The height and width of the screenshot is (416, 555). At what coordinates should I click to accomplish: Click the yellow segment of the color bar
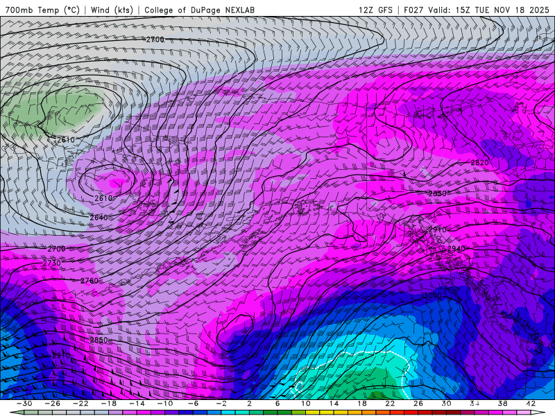point(327,413)
